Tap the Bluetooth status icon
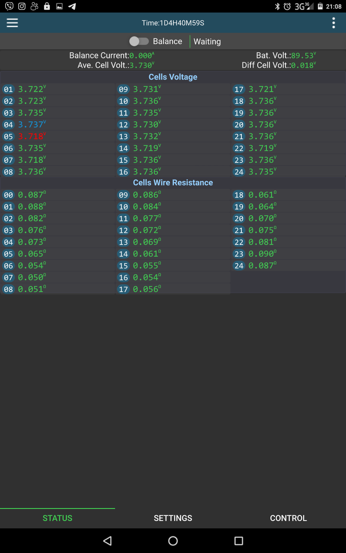Image resolution: width=346 pixels, height=553 pixels. pos(277,6)
